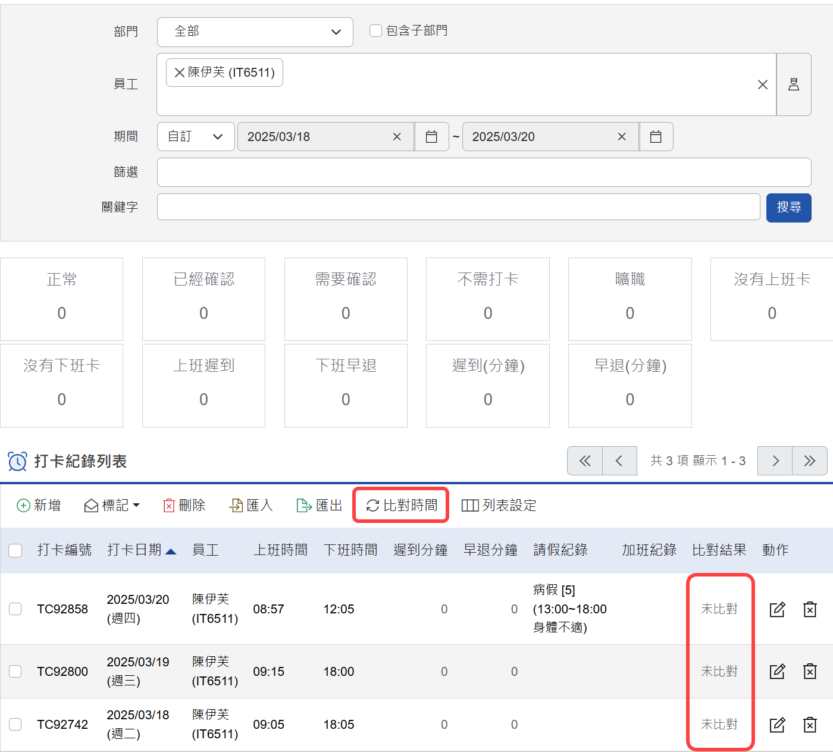Delete punch record TC92742
Viewport: 833px width, 752px height.
pos(810,725)
